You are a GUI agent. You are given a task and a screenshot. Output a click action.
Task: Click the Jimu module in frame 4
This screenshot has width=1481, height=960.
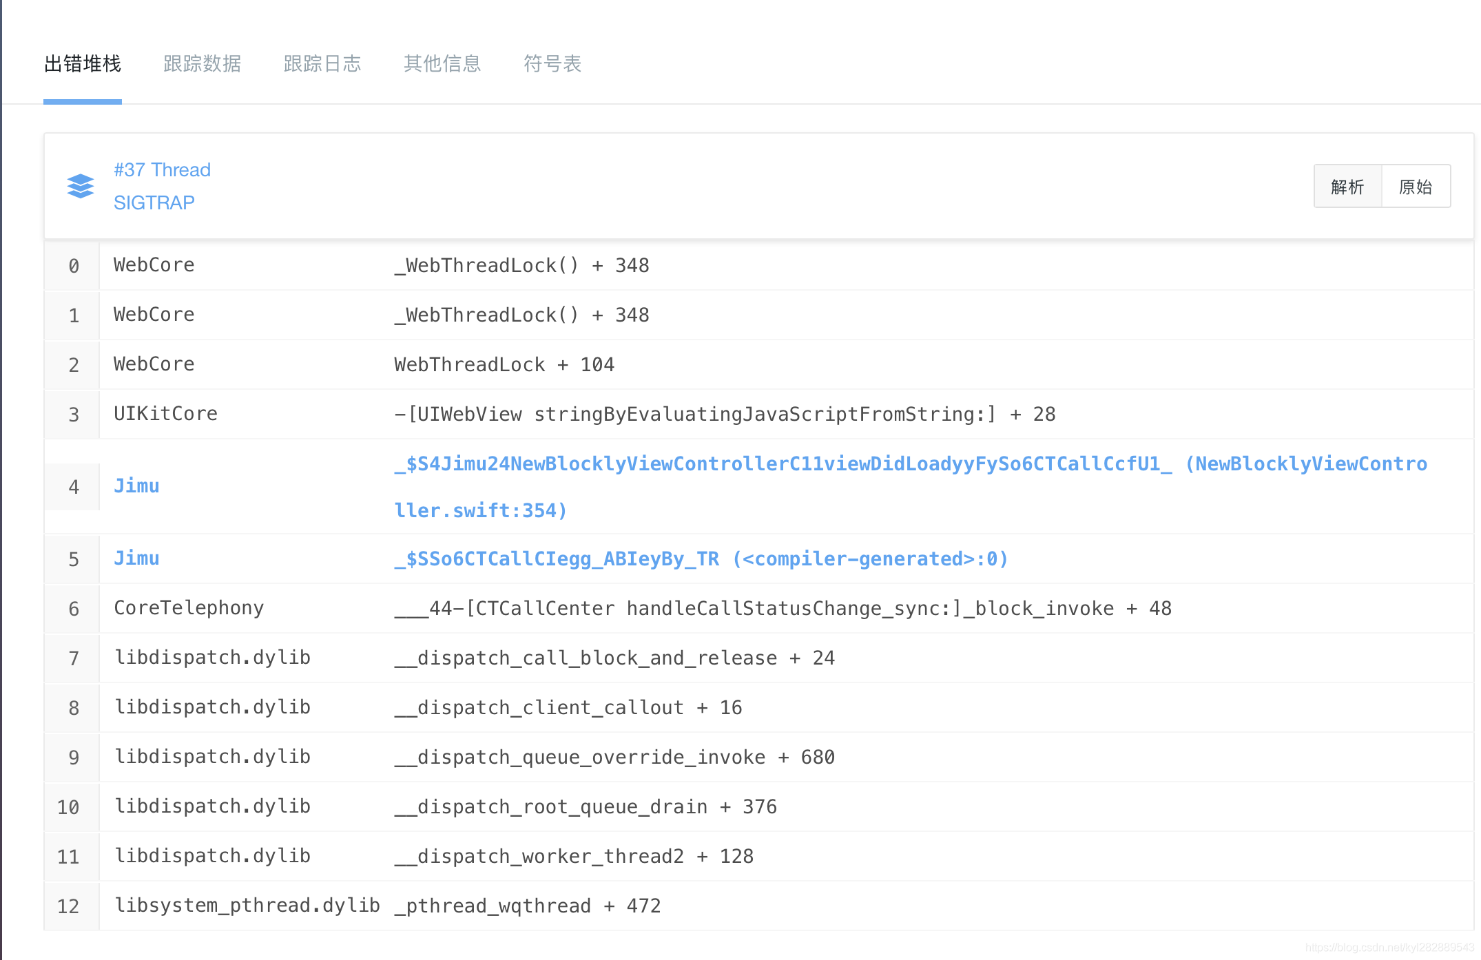[136, 486]
